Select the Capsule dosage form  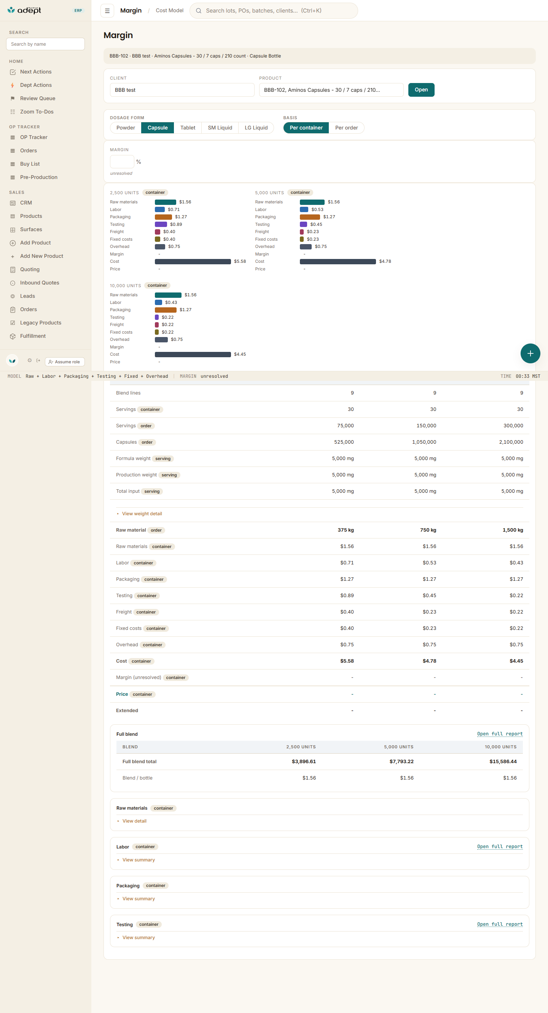[x=158, y=128]
